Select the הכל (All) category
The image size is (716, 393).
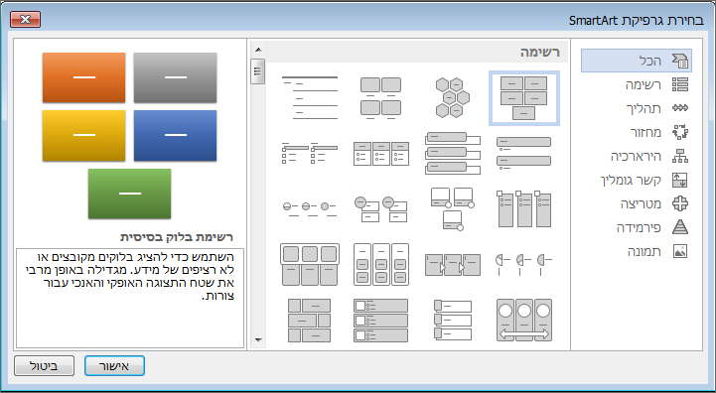(x=637, y=61)
